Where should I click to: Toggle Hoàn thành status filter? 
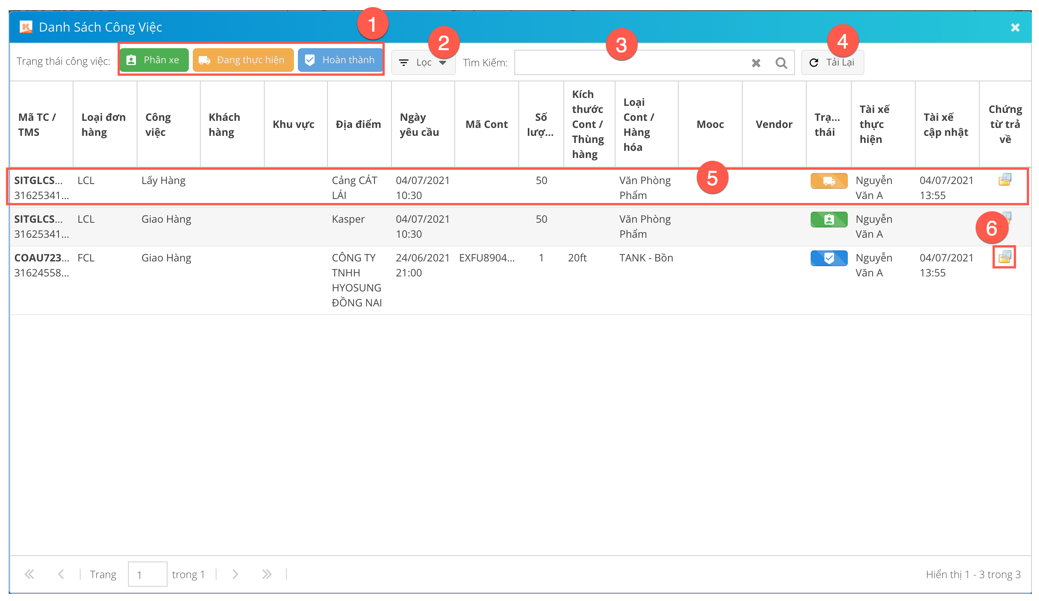click(340, 60)
